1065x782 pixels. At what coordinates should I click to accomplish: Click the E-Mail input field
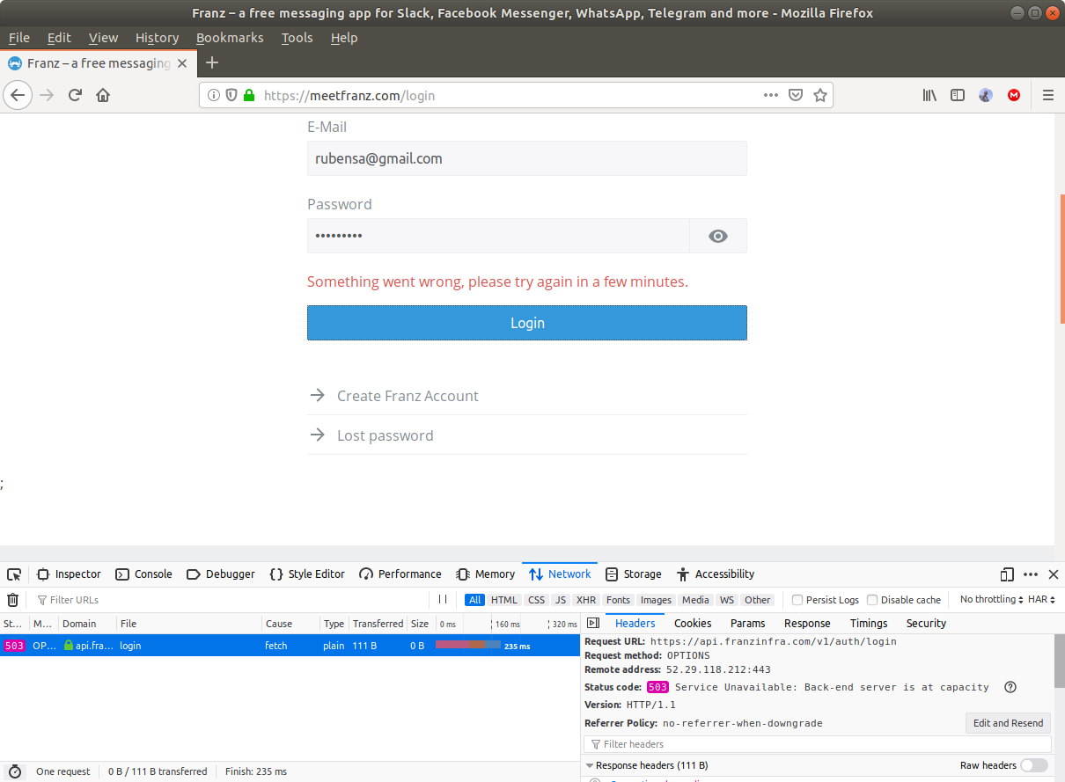(527, 158)
